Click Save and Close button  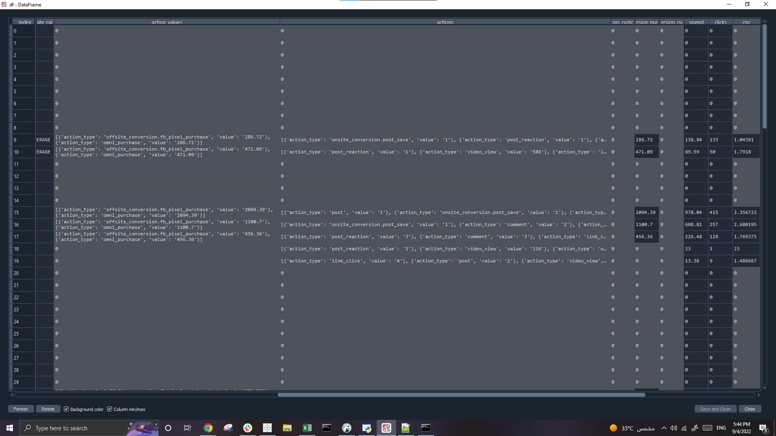(715, 408)
